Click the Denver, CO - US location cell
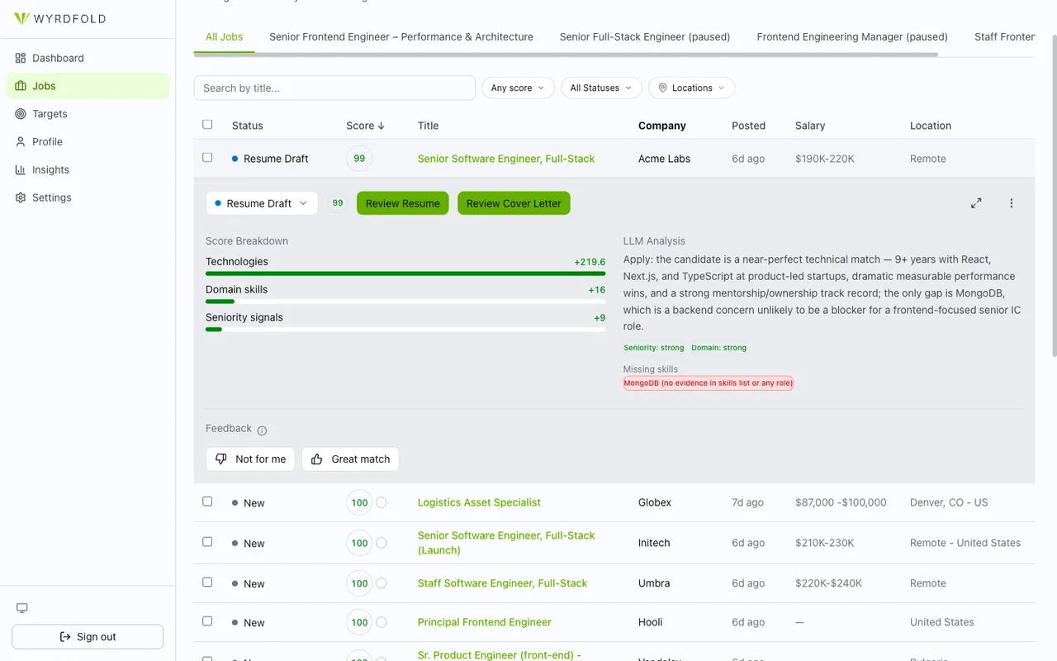 click(x=949, y=502)
